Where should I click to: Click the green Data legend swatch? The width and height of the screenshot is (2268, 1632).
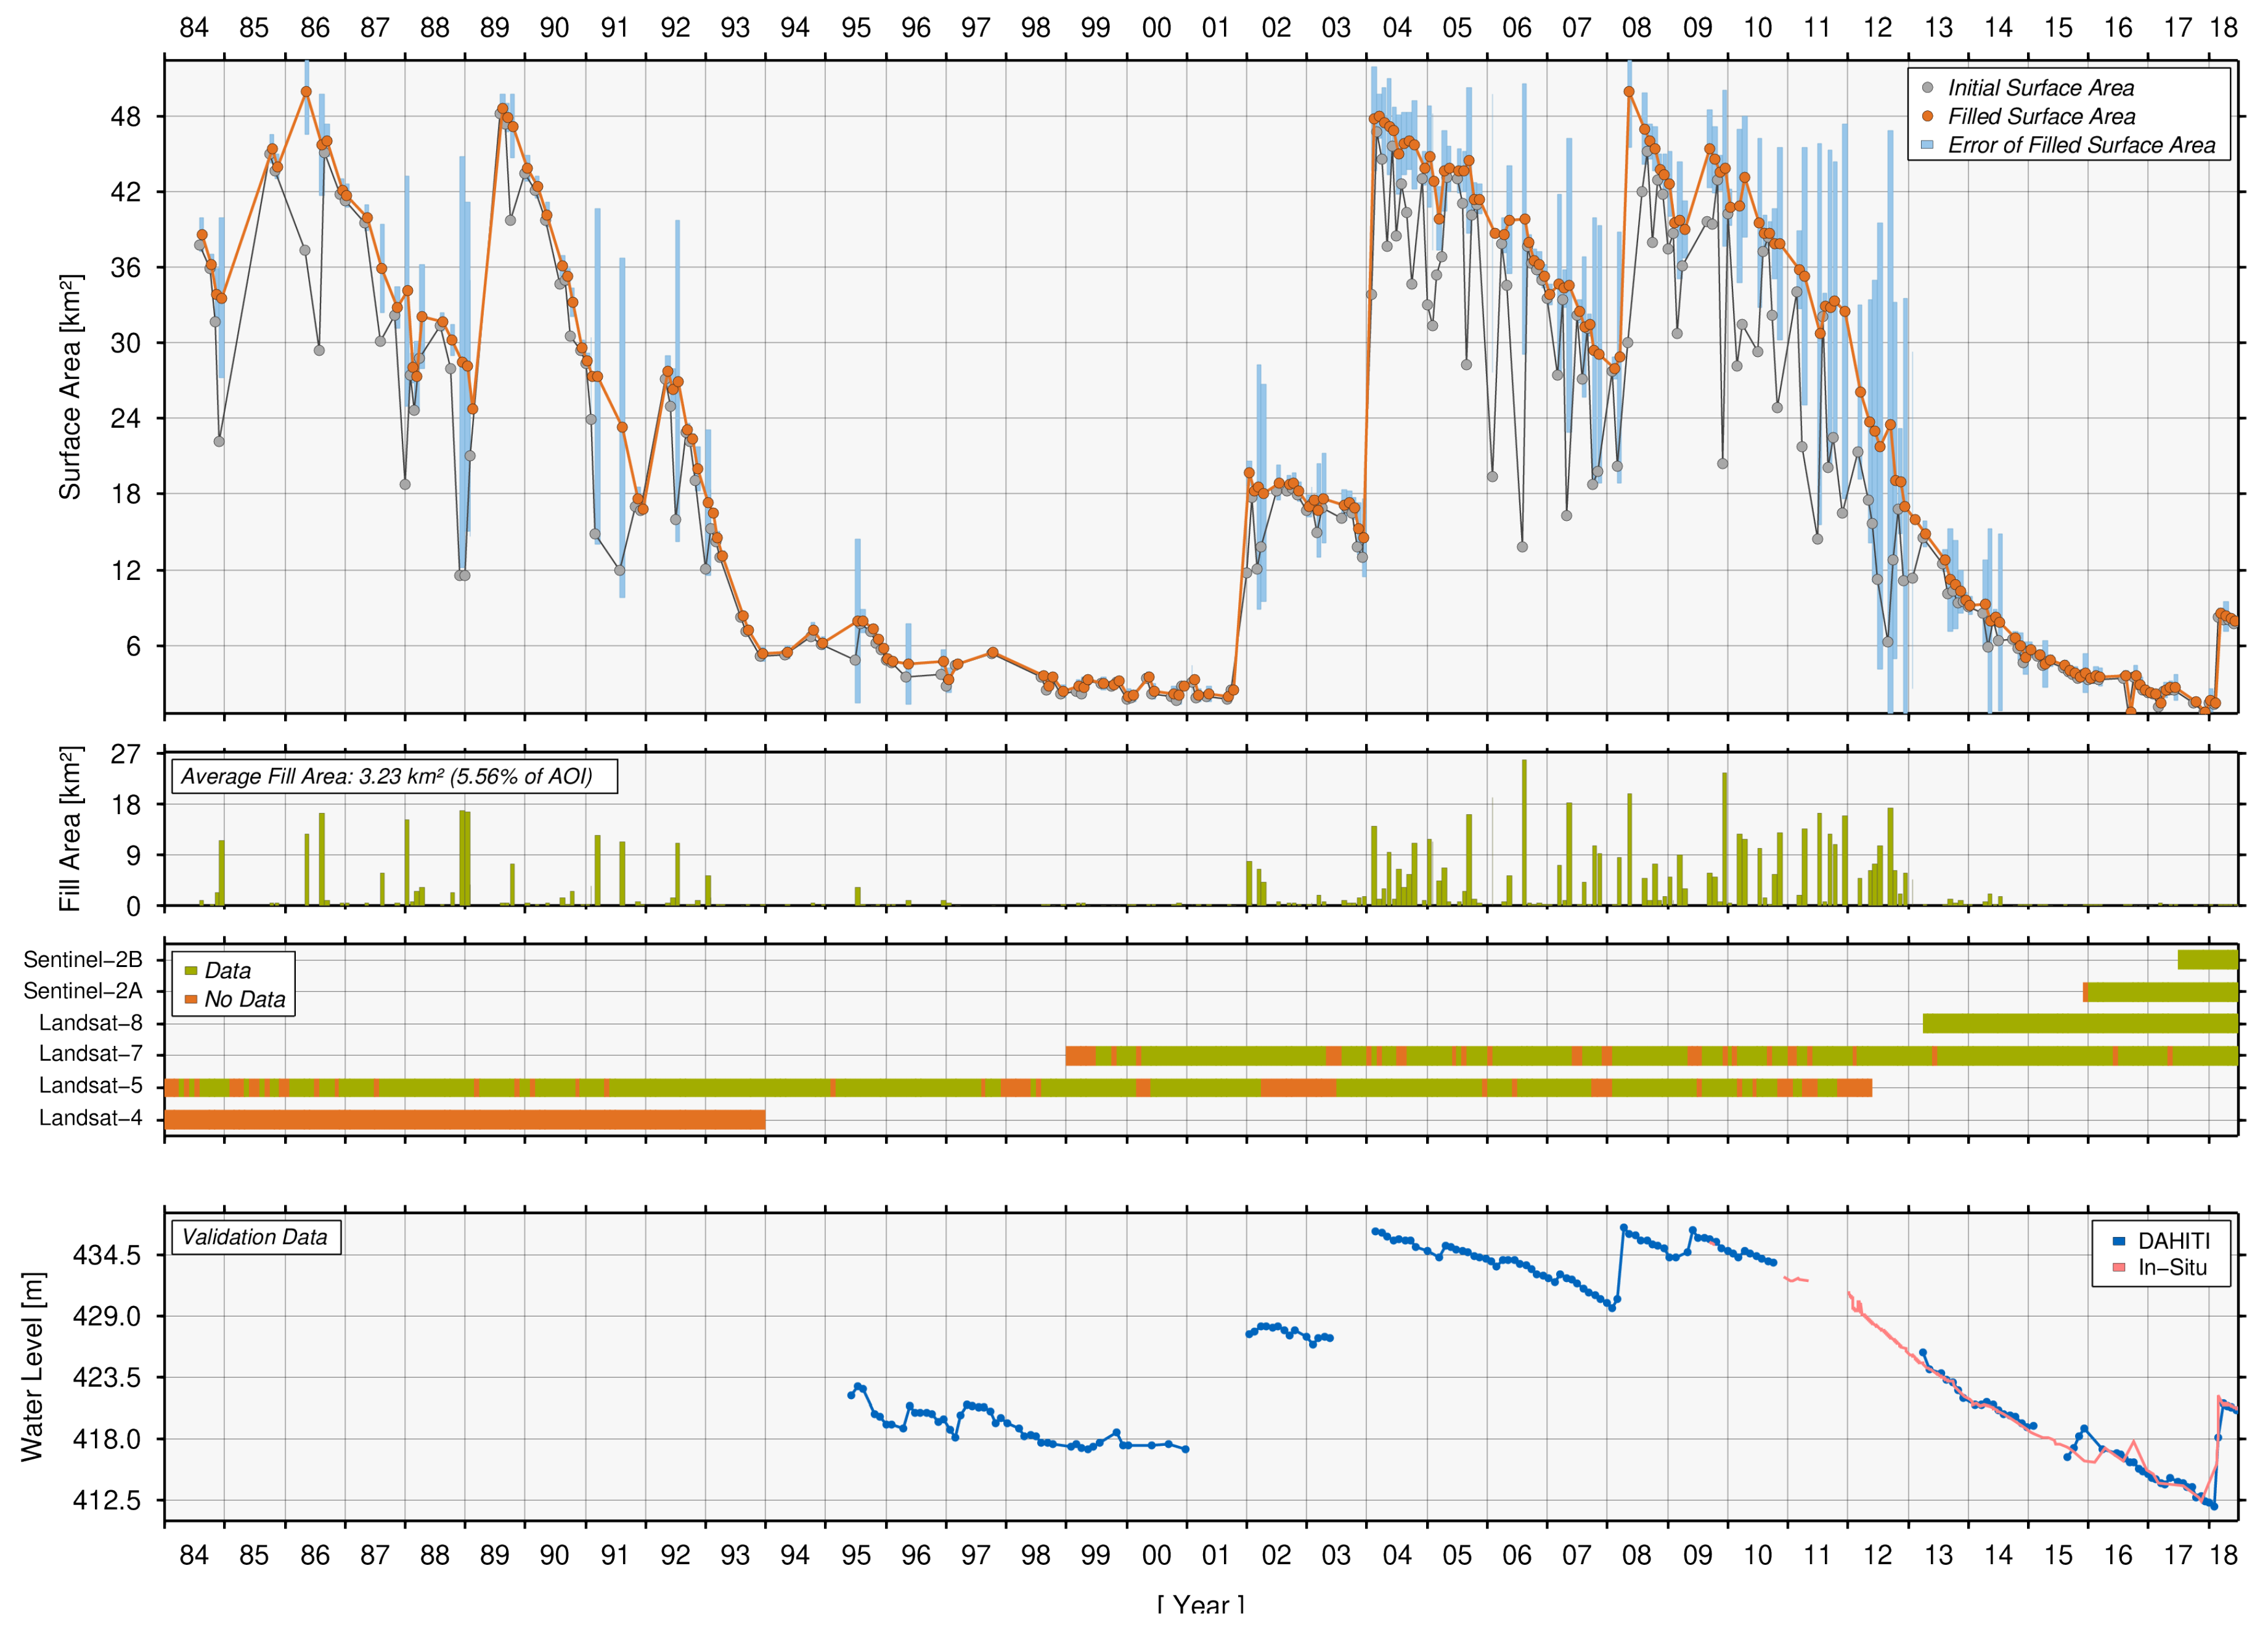tap(190, 970)
